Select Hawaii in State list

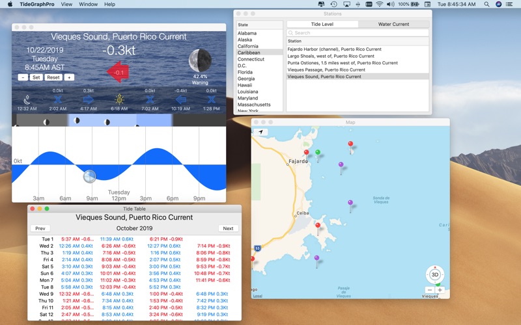click(259, 85)
